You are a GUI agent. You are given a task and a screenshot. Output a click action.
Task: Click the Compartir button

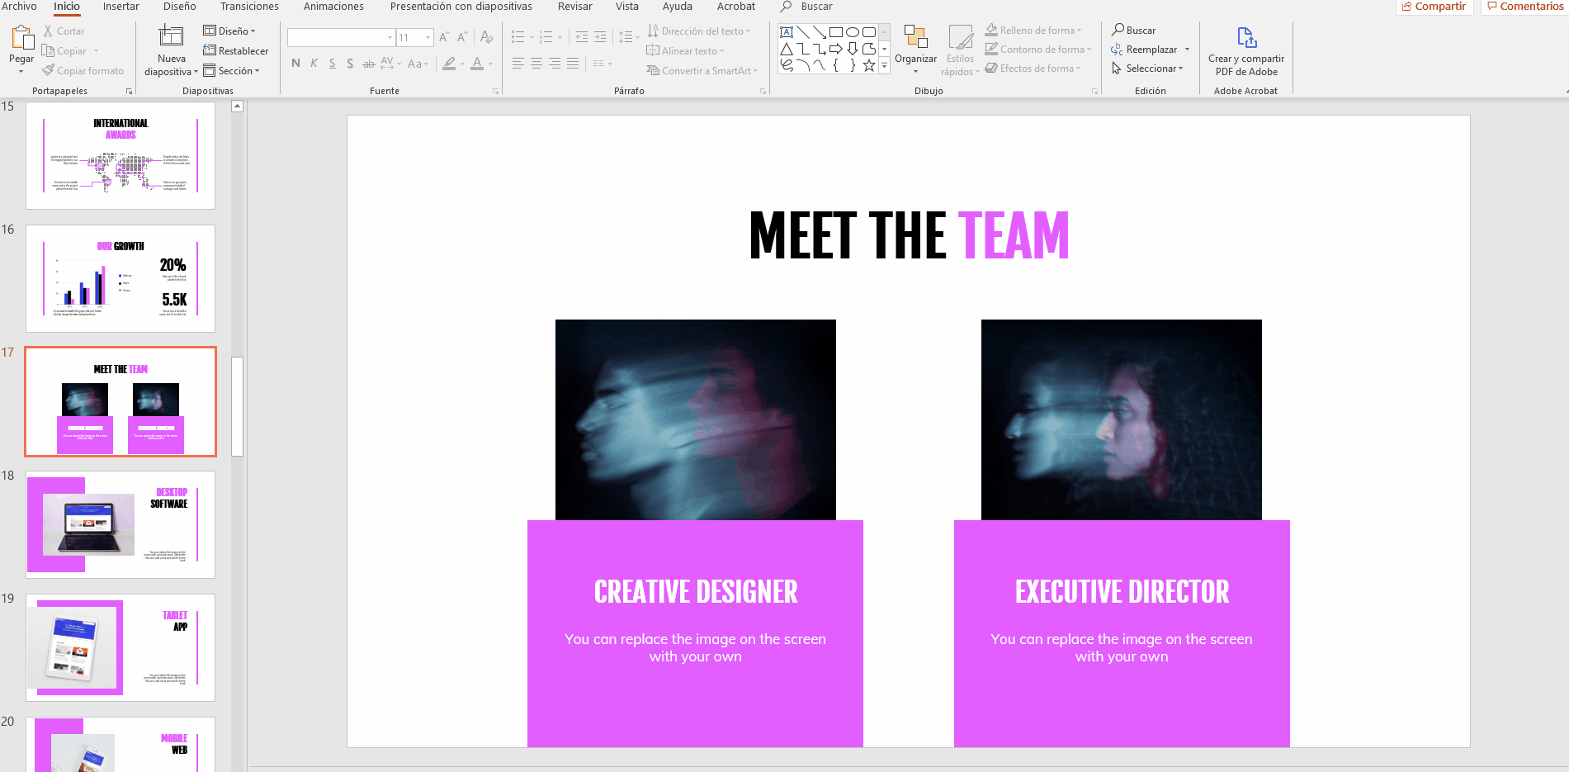(x=1434, y=7)
